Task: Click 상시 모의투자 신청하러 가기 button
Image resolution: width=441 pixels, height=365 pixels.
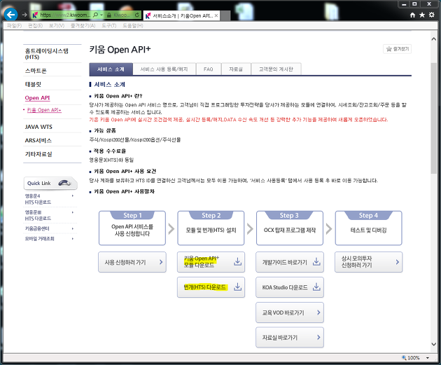Action: pyautogui.click(x=368, y=262)
